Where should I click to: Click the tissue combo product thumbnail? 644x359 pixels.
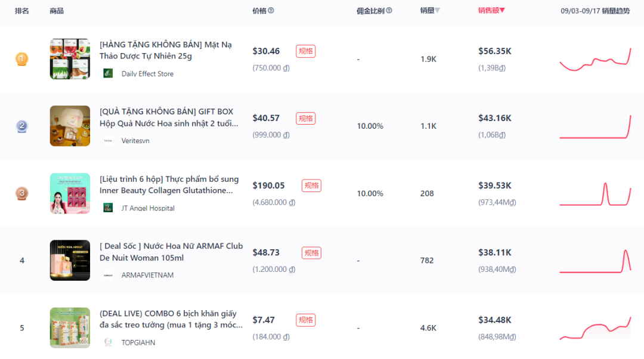click(70, 328)
